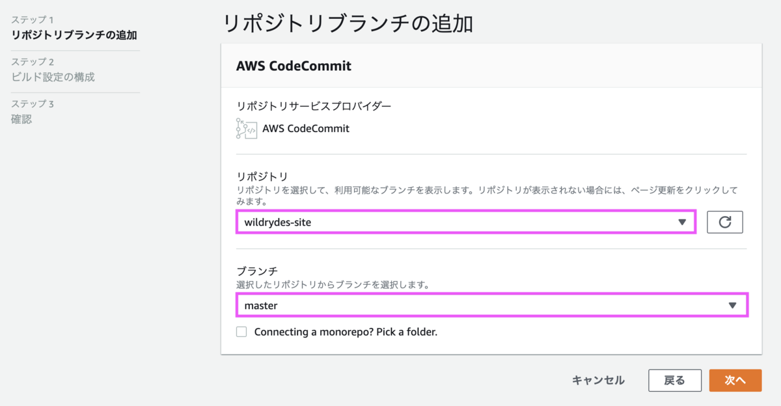Select step 1 リポジトリブランチの追加 in the sidebar
The height and width of the screenshot is (406, 781).
[74, 35]
